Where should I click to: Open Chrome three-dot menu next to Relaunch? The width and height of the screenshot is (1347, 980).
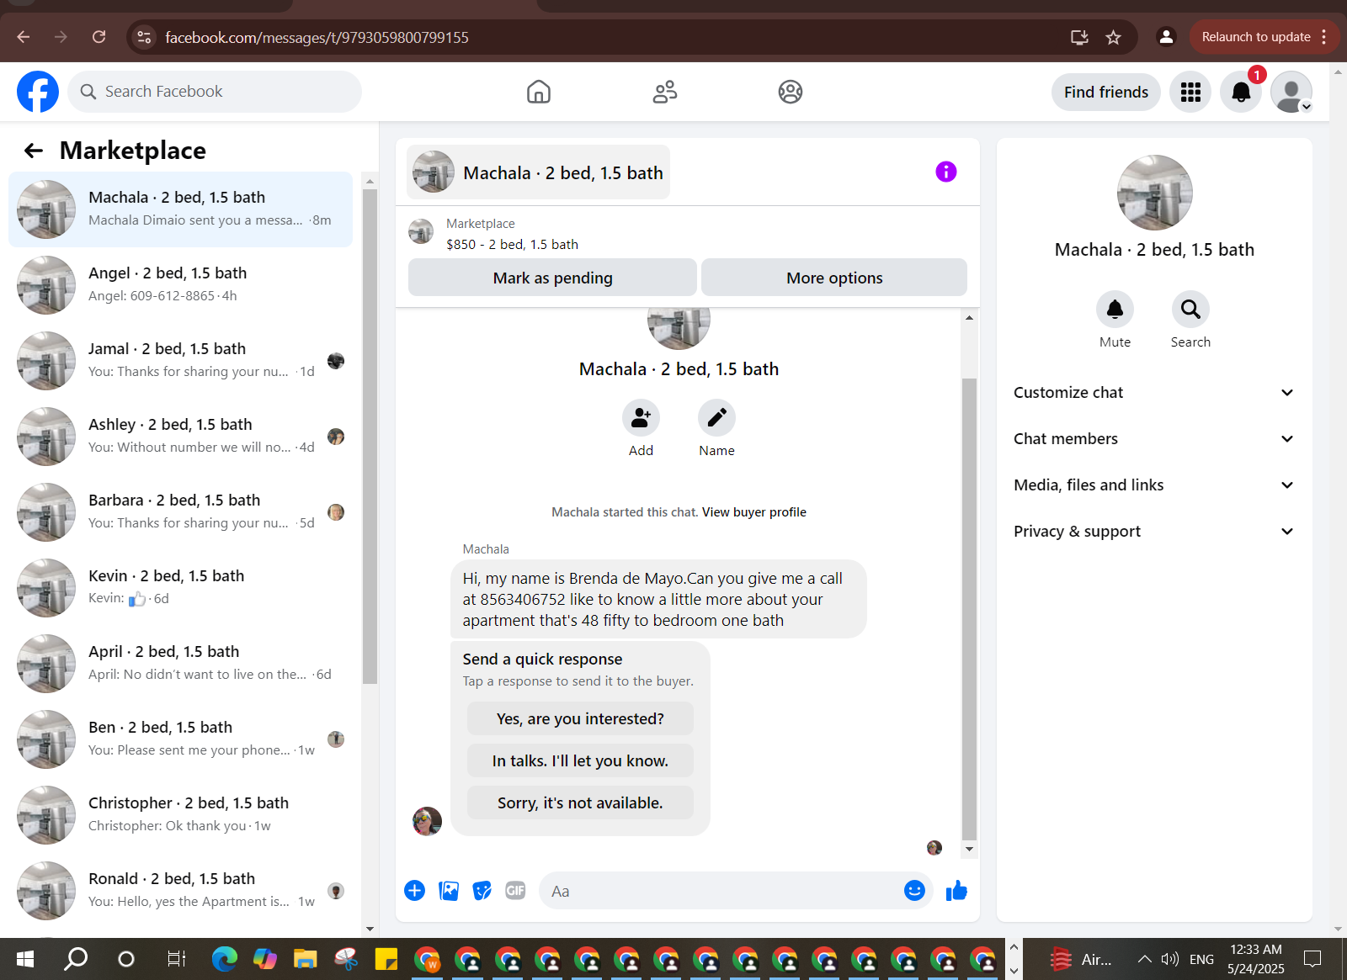[x=1324, y=37]
